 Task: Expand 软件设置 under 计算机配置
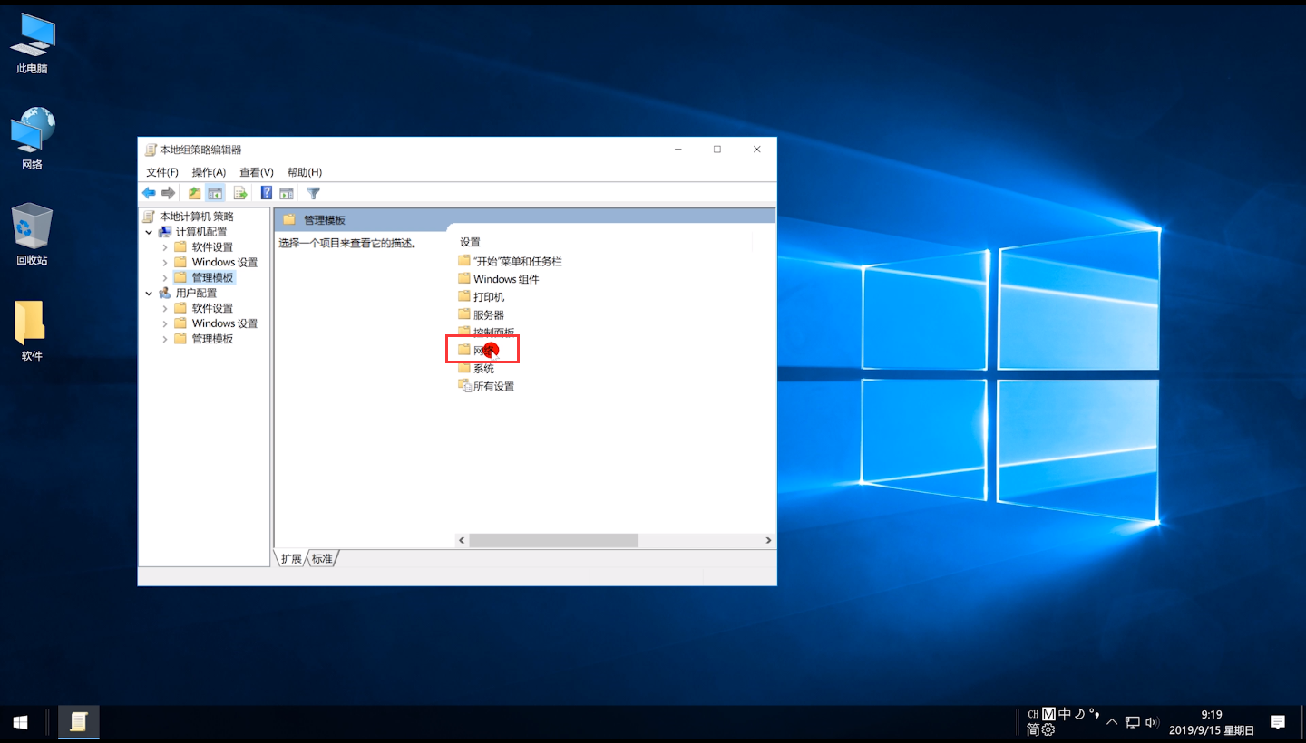tap(165, 247)
